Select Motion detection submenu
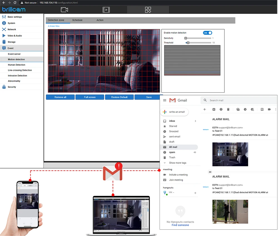 point(22,59)
